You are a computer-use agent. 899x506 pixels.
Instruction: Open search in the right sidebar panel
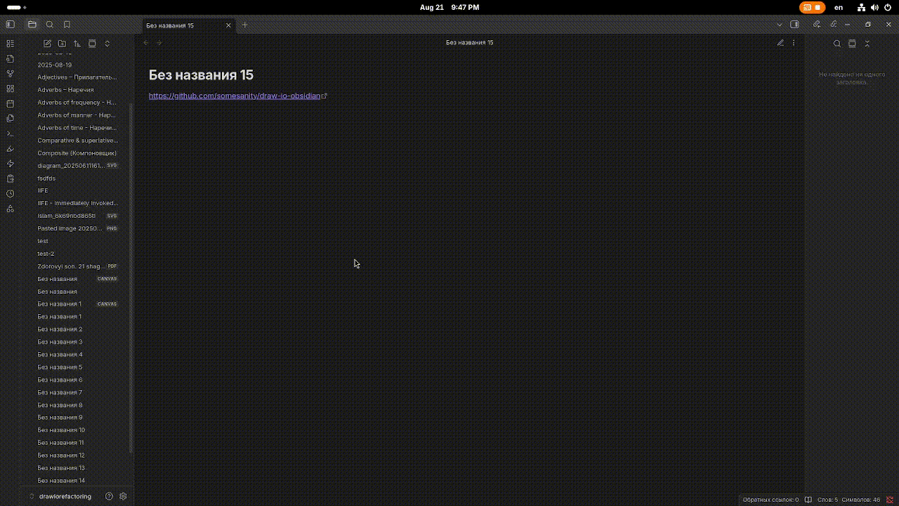[836, 43]
